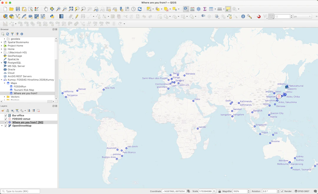Expand the OpenStreetMap layer group
The width and height of the screenshot is (318, 194).
coord(2,126)
